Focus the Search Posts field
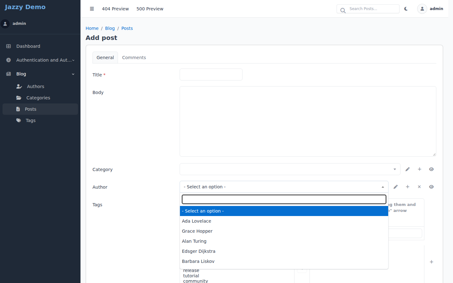 click(x=368, y=9)
